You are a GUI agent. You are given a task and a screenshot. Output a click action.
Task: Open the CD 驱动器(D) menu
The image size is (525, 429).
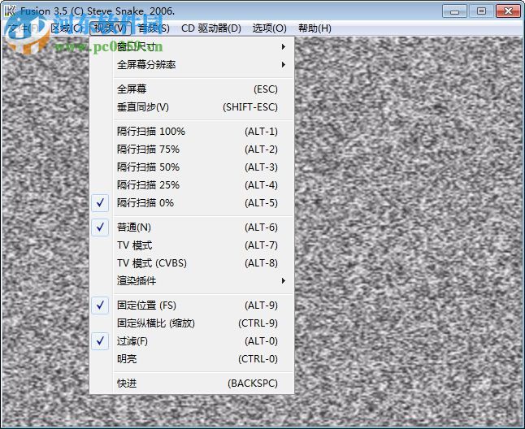211,28
